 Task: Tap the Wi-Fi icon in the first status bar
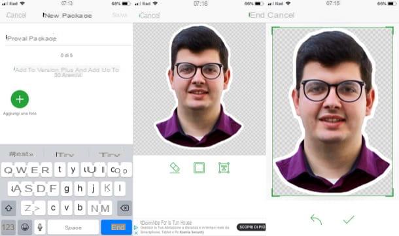click(x=22, y=3)
